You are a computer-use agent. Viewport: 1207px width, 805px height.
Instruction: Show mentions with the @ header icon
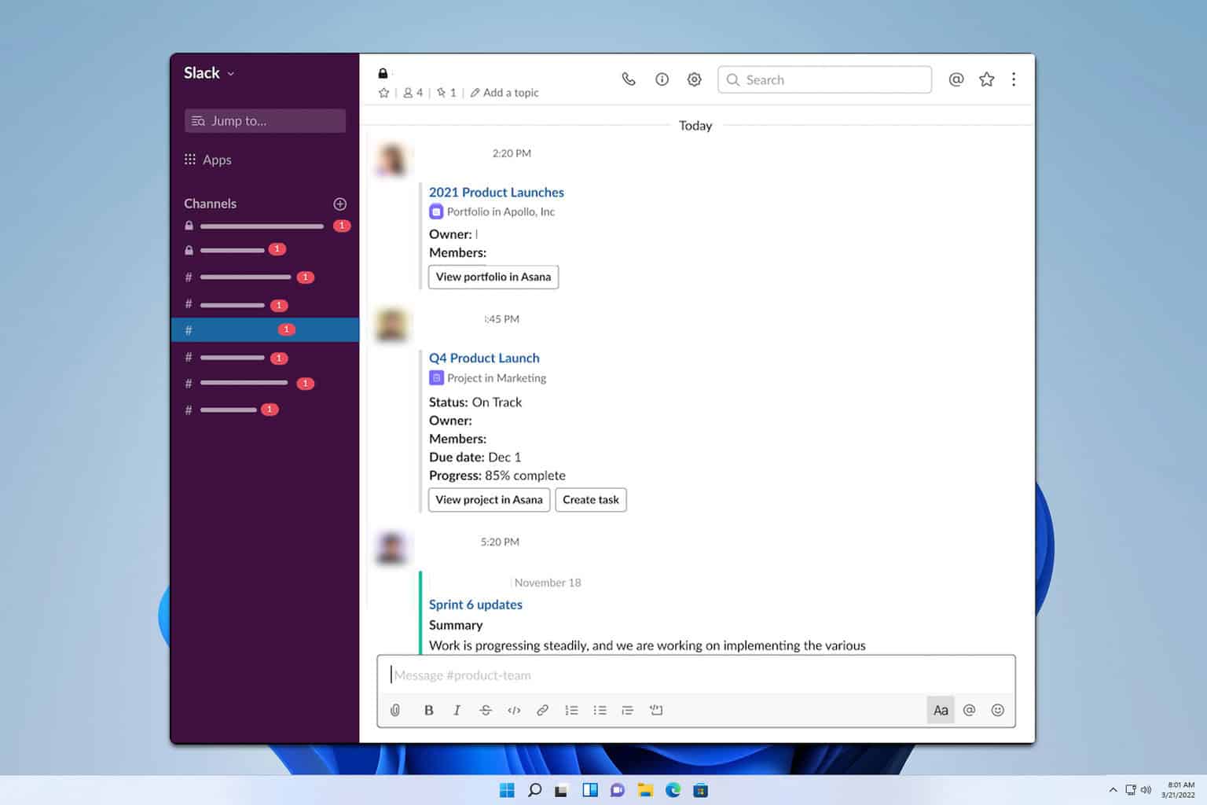(956, 79)
